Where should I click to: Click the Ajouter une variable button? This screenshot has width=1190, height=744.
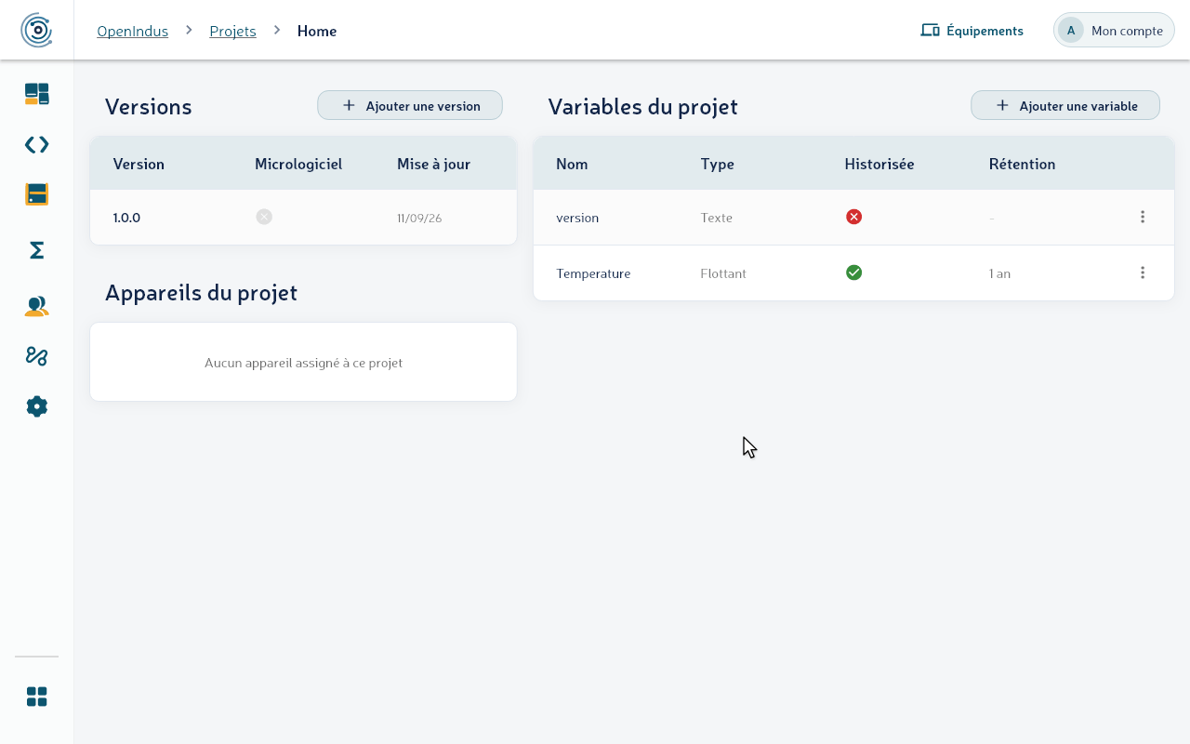point(1065,105)
